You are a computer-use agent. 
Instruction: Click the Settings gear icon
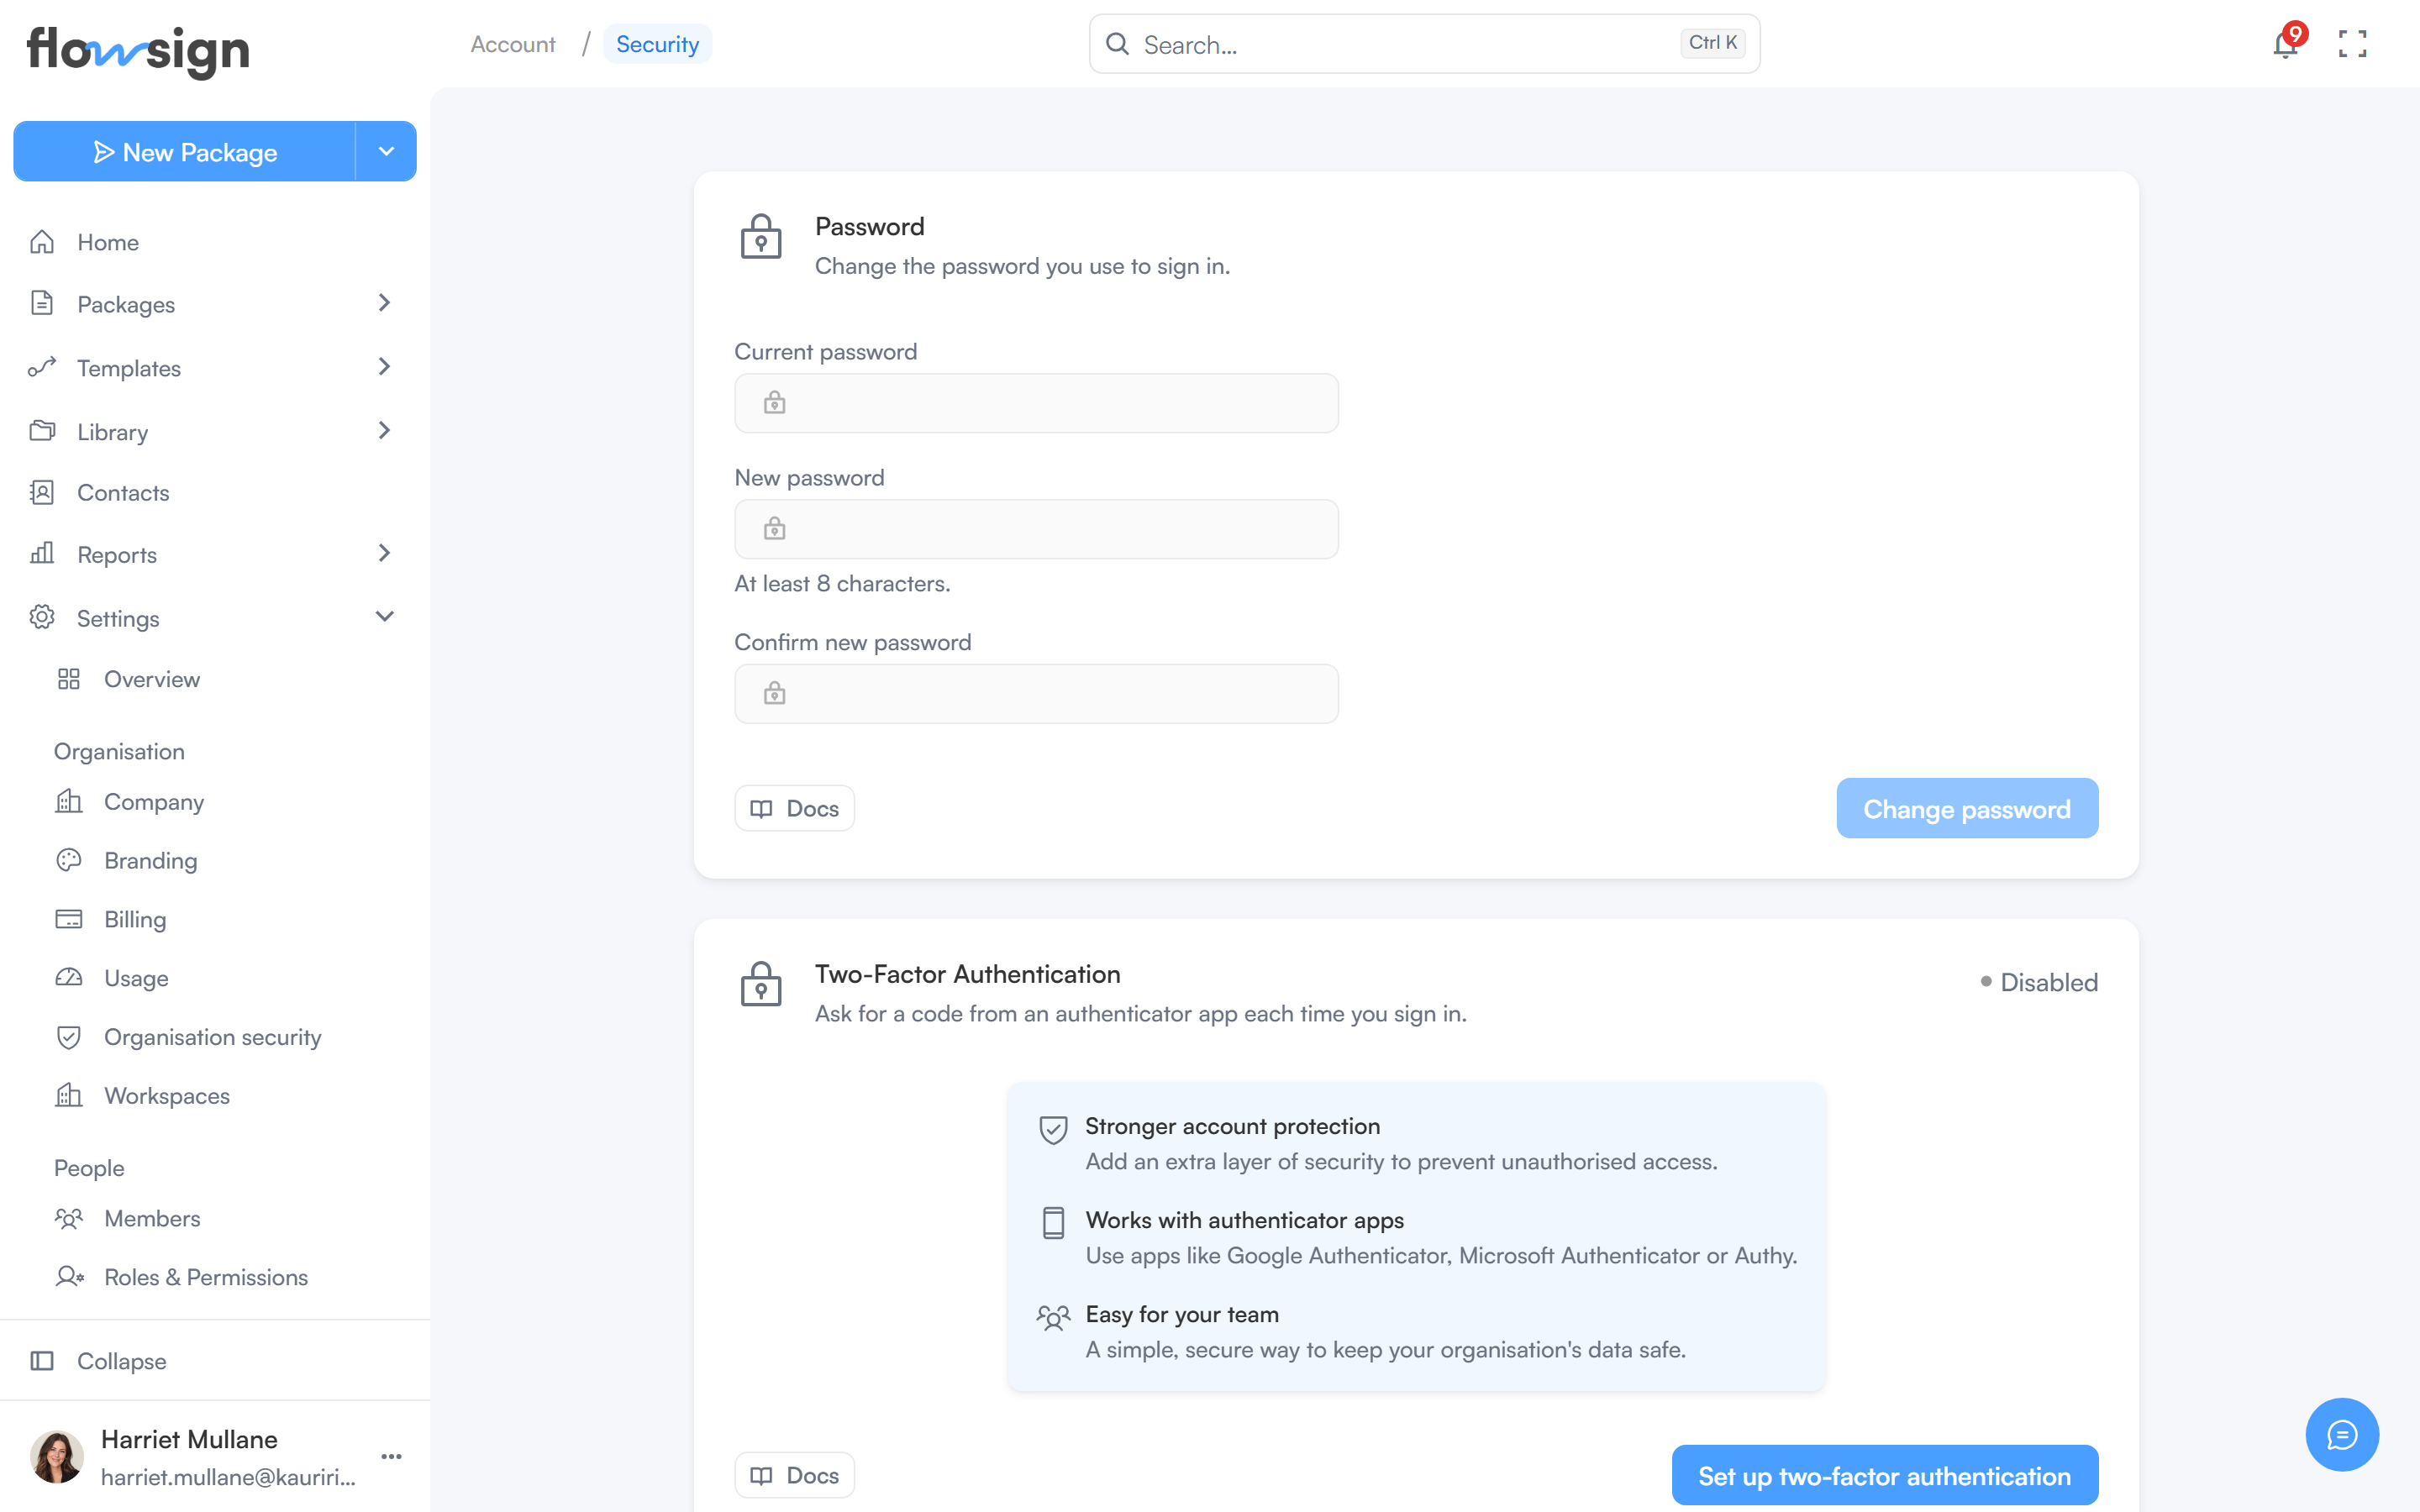42,617
